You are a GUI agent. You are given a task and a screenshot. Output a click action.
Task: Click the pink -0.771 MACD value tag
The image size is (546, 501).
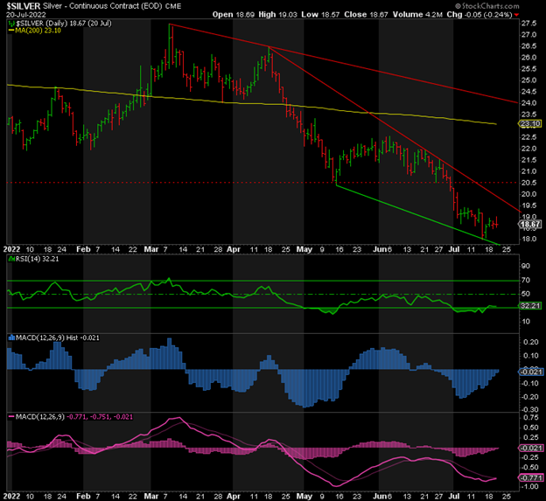[x=530, y=478]
